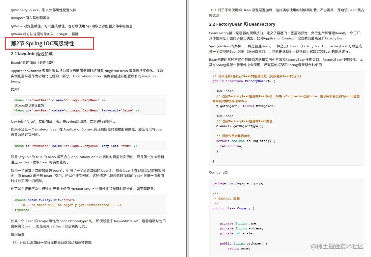Click the code line "public class Company {"

(x=233, y=208)
